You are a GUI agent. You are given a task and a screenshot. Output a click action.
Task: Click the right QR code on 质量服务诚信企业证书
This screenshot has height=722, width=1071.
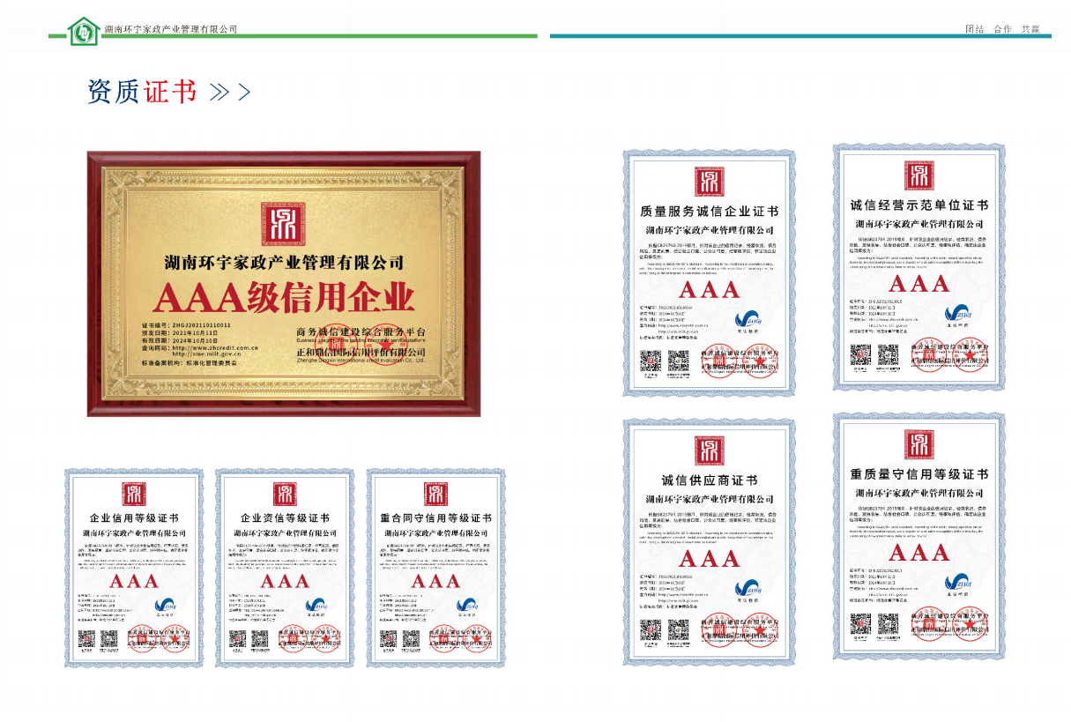point(678,361)
